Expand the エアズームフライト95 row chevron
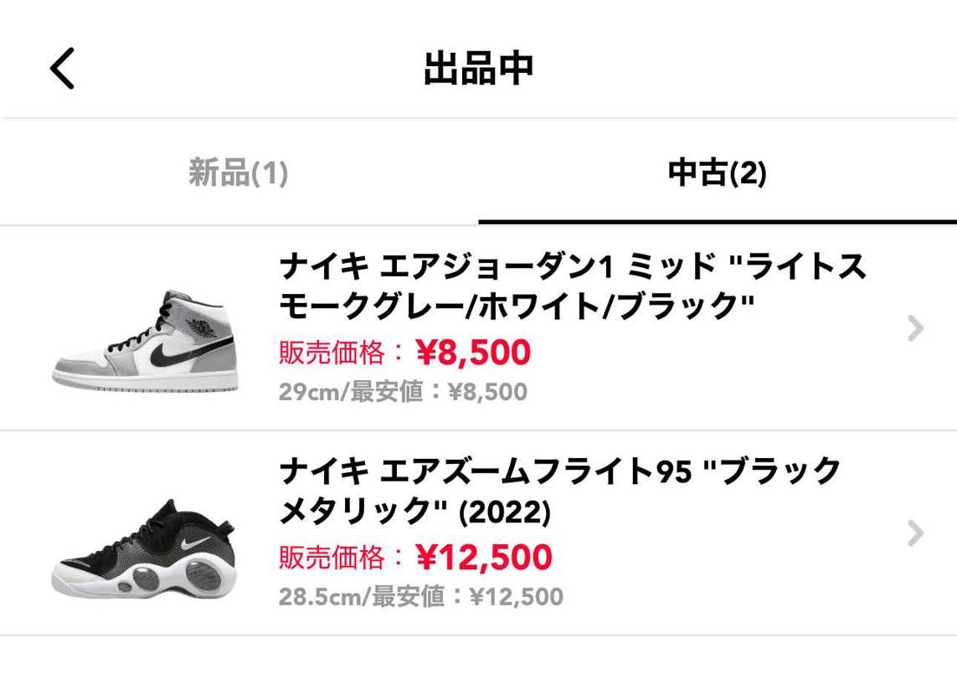 915,533
